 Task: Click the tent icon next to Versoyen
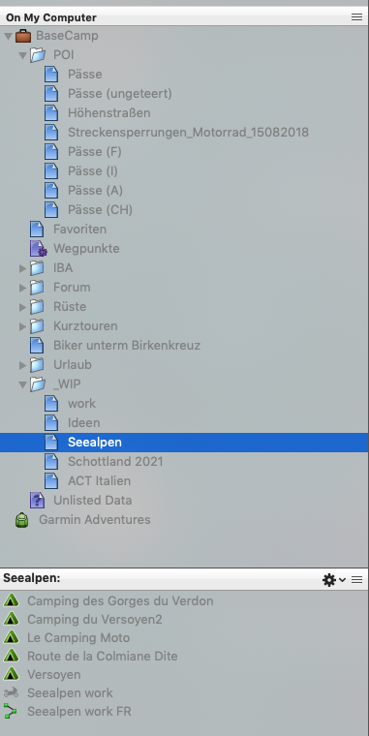coord(11,674)
